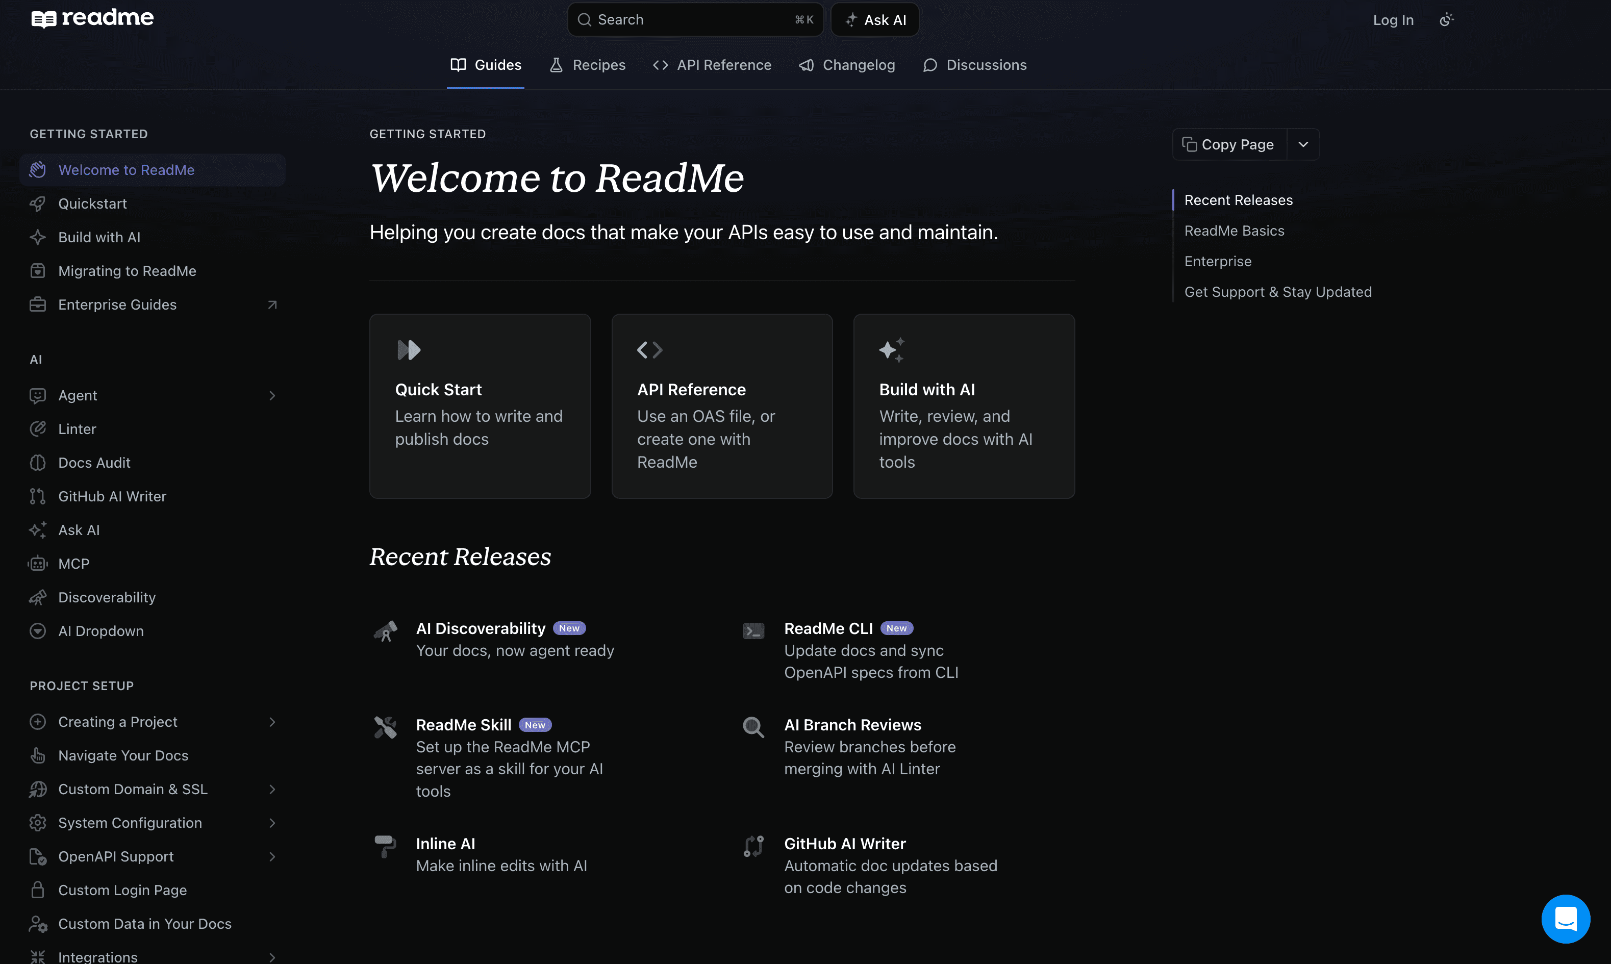Open the AI Discoverability release link
The width and height of the screenshot is (1611, 964).
[481, 628]
